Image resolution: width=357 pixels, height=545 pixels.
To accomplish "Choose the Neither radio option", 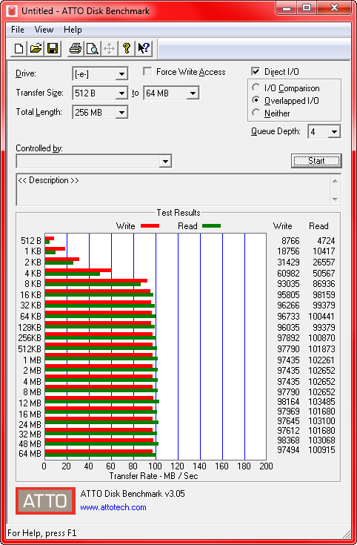I will tap(256, 113).
